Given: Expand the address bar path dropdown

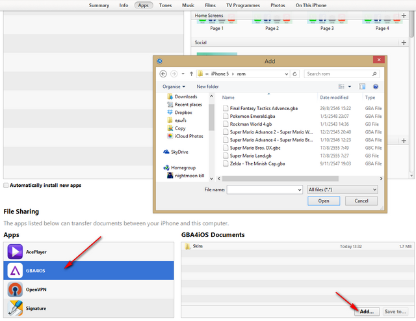Looking at the screenshot, I should tap(286, 74).
